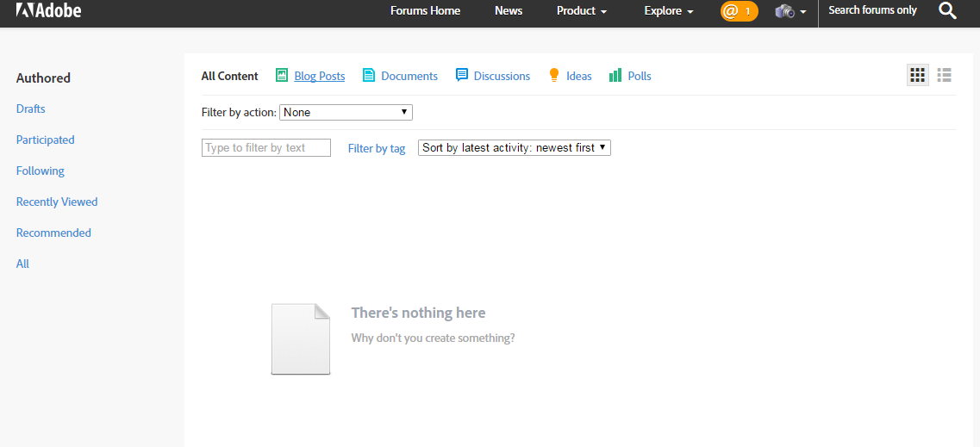Open the user avatar camera menu
This screenshot has height=447, width=980.
click(x=790, y=11)
